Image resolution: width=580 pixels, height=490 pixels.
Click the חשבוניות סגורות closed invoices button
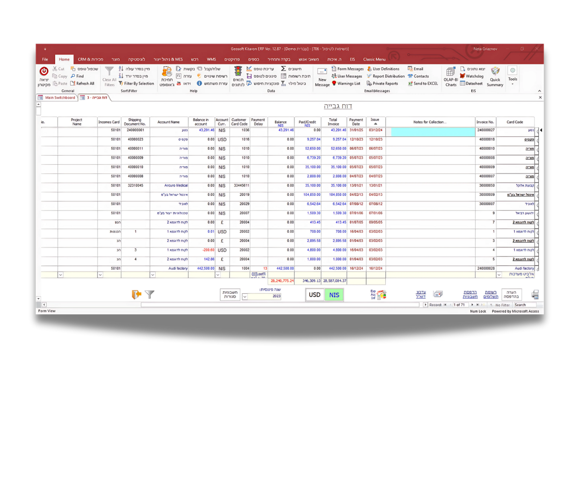(x=230, y=294)
